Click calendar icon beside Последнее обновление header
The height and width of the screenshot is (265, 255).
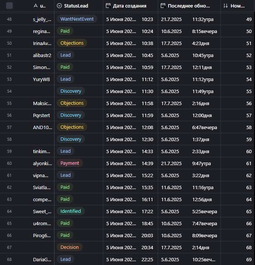click(x=163, y=6)
